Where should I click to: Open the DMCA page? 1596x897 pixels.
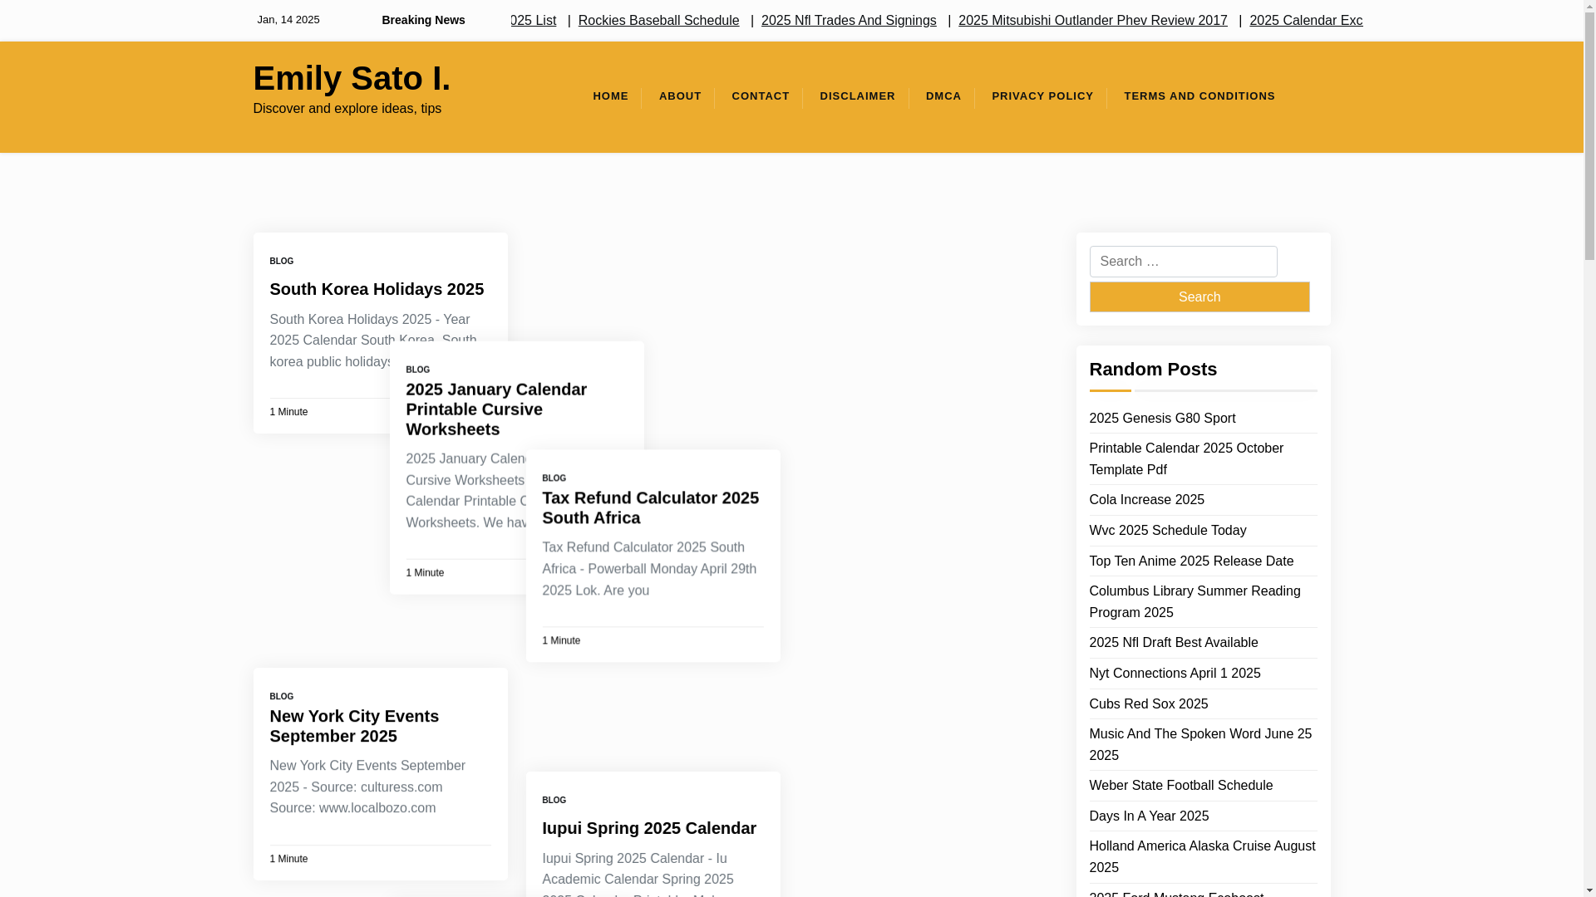(943, 96)
